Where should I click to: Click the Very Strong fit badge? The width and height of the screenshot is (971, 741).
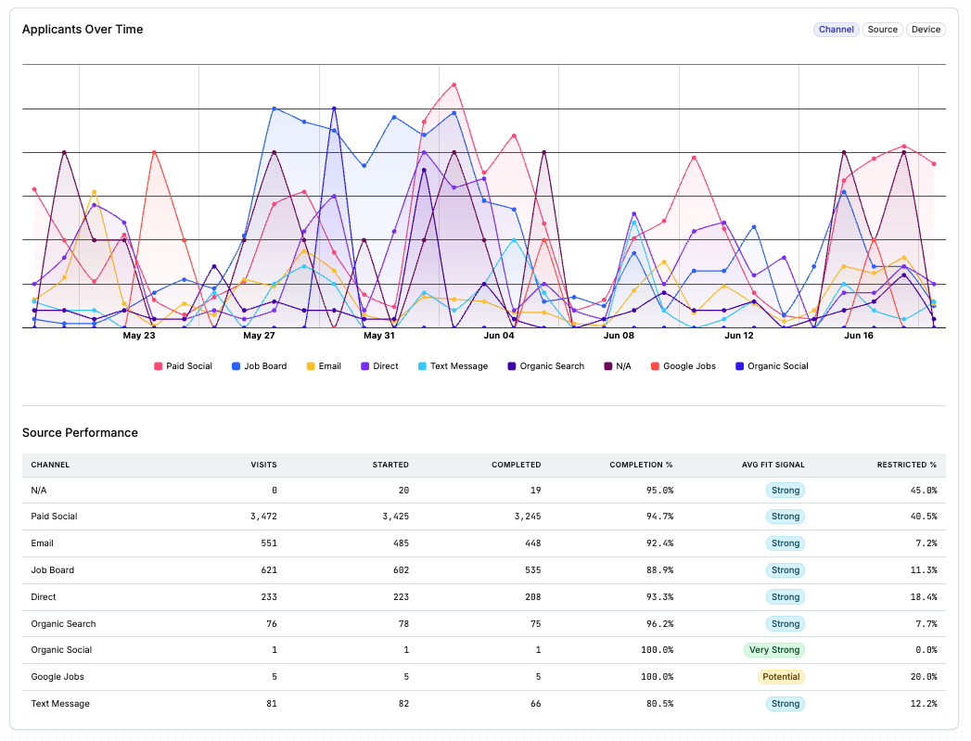(774, 650)
